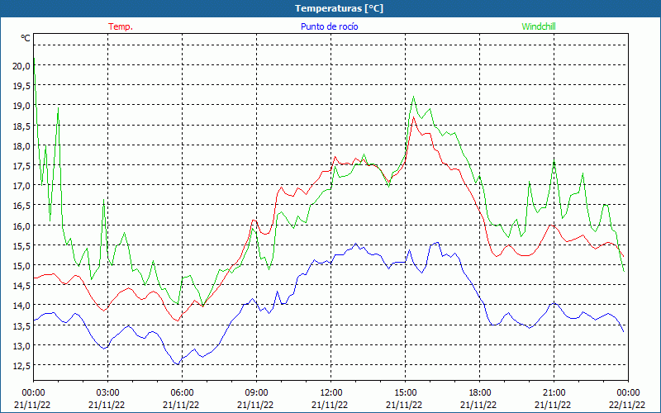Image resolution: width=661 pixels, height=413 pixels.
Task: Click the green Windchill peak after 15:00
Action: tap(414, 97)
